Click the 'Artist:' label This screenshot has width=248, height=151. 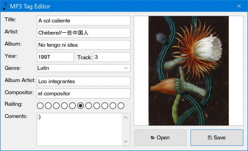tap(12, 32)
